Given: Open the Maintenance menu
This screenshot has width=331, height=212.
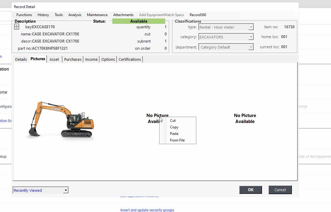Looking at the screenshot, I should click(97, 15).
